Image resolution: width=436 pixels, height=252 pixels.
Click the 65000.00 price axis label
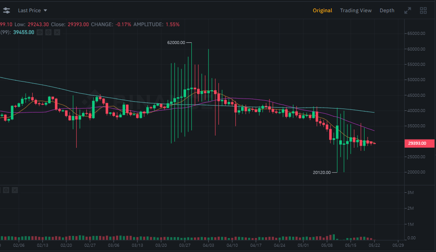click(416, 34)
